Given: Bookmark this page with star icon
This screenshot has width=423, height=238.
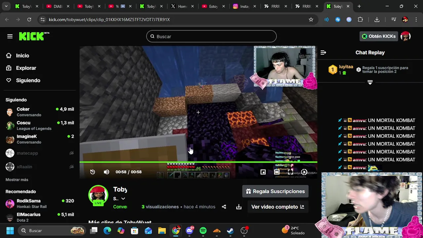Looking at the screenshot, I should pos(311,20).
